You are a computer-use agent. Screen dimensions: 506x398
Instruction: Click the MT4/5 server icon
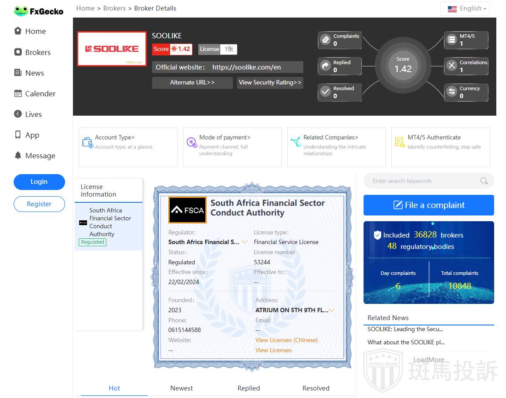(451, 40)
